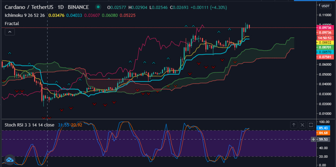Screen dimensions: 336x167
Task: Delete the Stoch RSI pane
Action: coord(302,125)
